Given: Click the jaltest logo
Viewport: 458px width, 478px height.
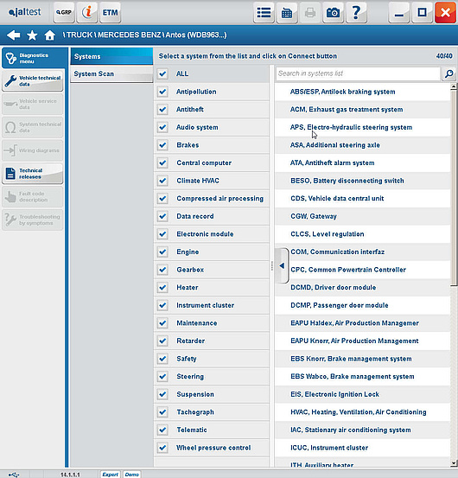Looking at the screenshot, I should pyautogui.click(x=24, y=12).
